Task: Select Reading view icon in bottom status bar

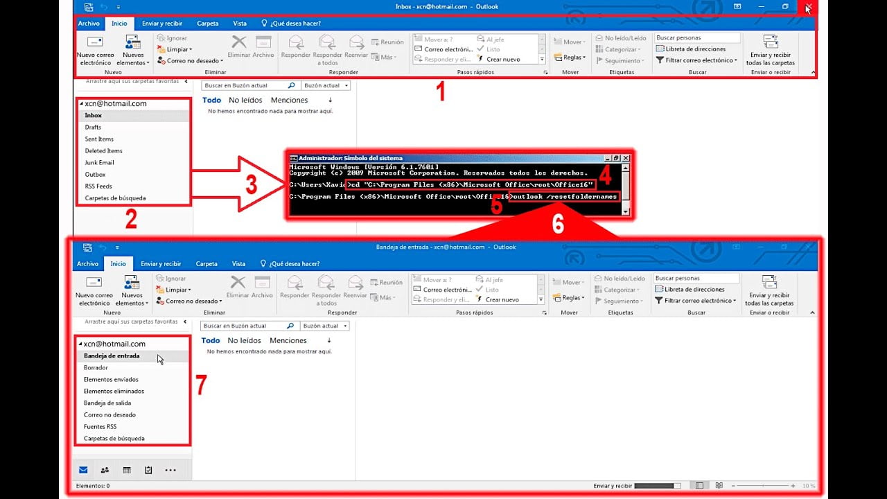Action: [719, 486]
